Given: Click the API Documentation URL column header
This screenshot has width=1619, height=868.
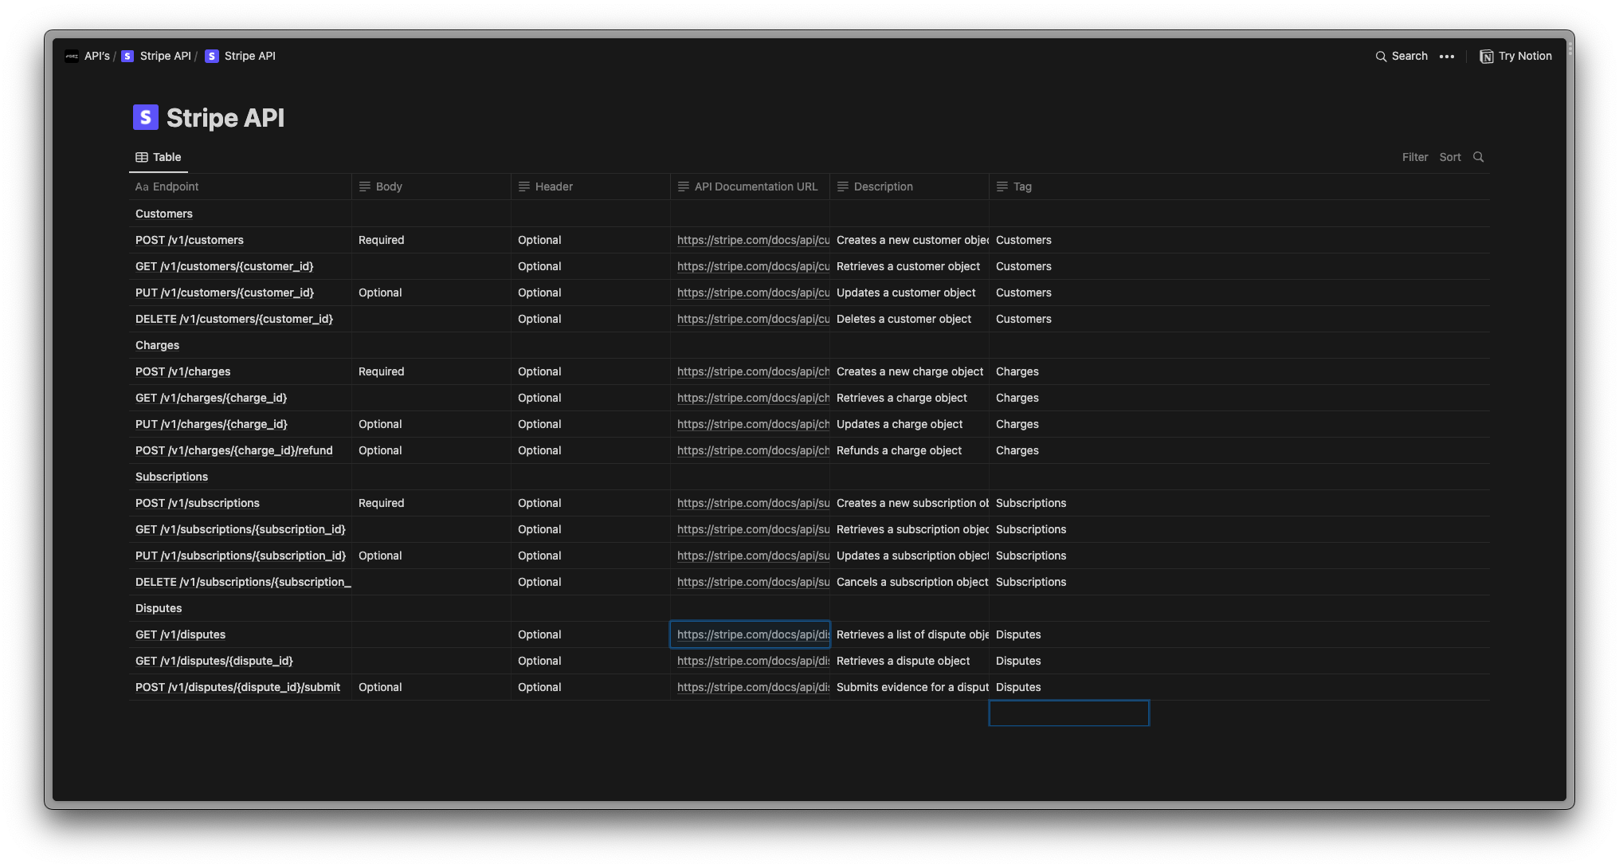Looking at the screenshot, I should point(750,187).
